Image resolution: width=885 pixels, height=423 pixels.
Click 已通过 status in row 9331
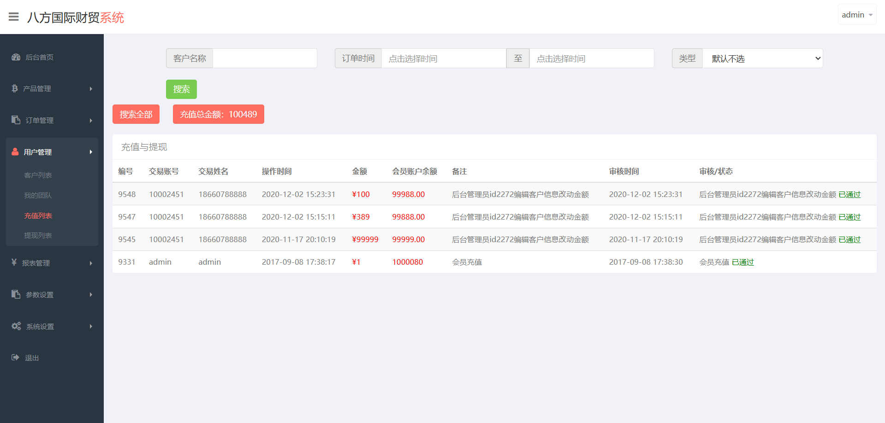[x=742, y=262]
